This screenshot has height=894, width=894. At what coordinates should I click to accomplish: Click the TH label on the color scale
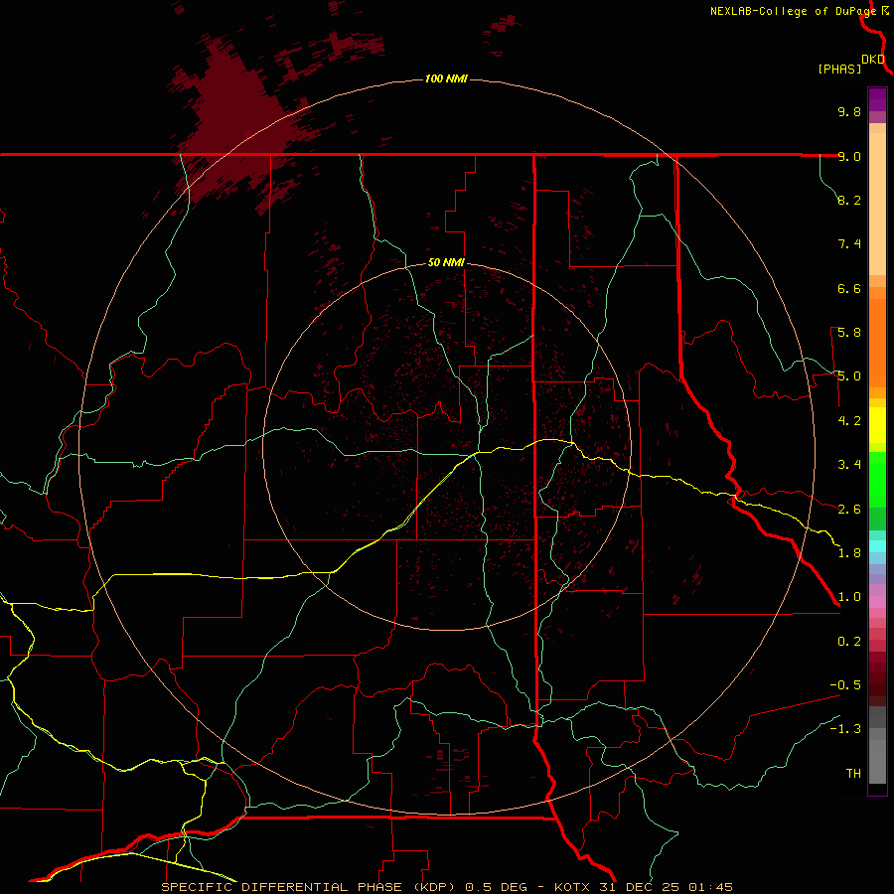point(853,774)
